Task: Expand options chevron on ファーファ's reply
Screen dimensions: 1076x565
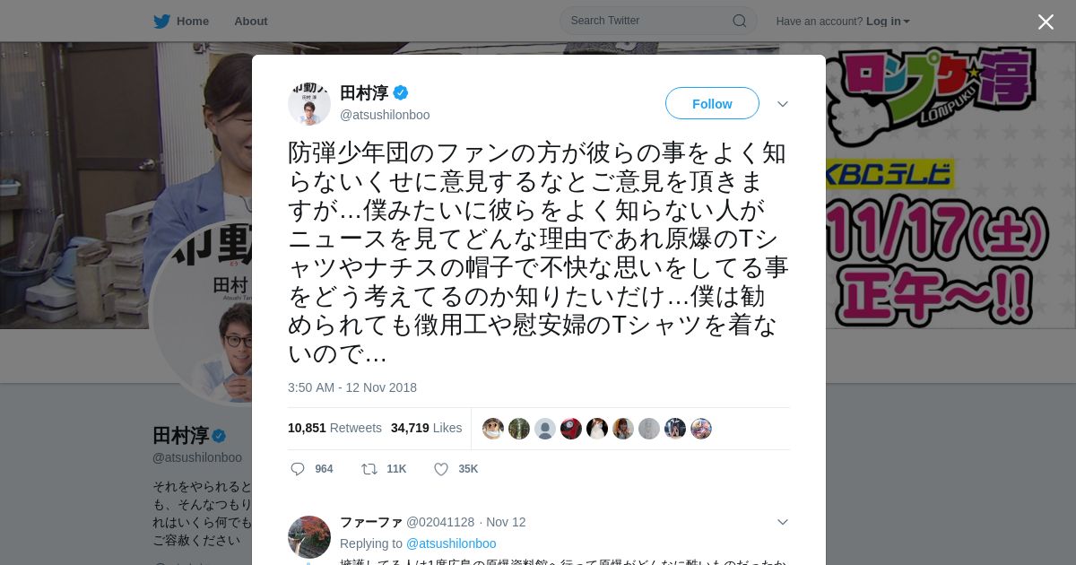Action: [783, 522]
